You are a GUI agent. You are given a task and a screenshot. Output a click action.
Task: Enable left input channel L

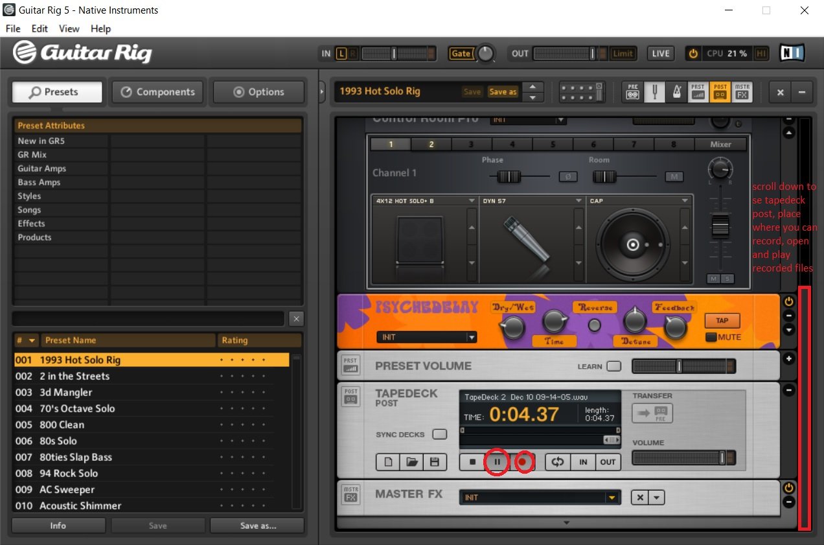point(341,54)
